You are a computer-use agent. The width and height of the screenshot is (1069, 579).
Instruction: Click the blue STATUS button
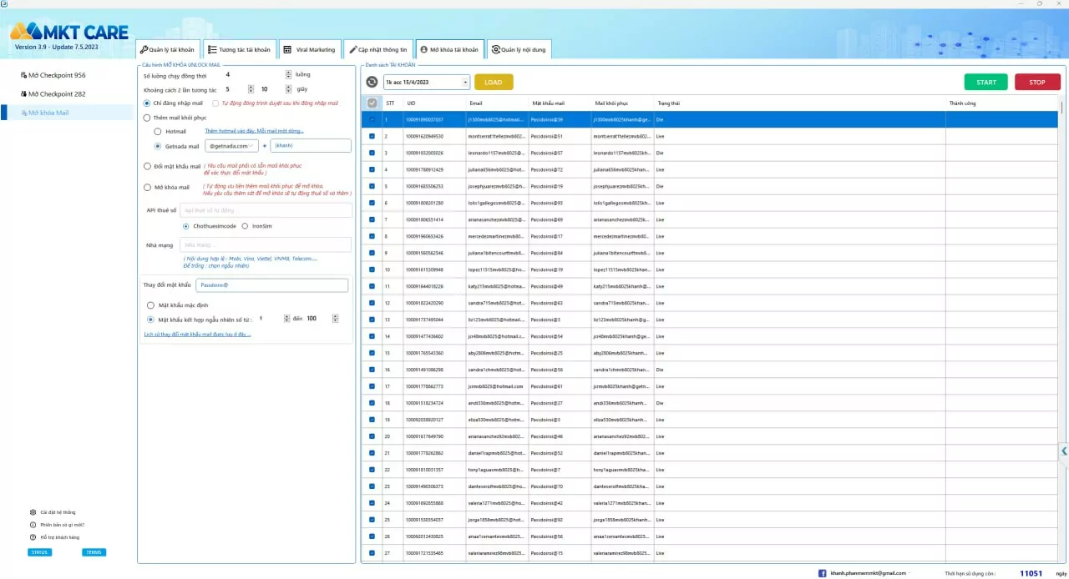[39, 552]
